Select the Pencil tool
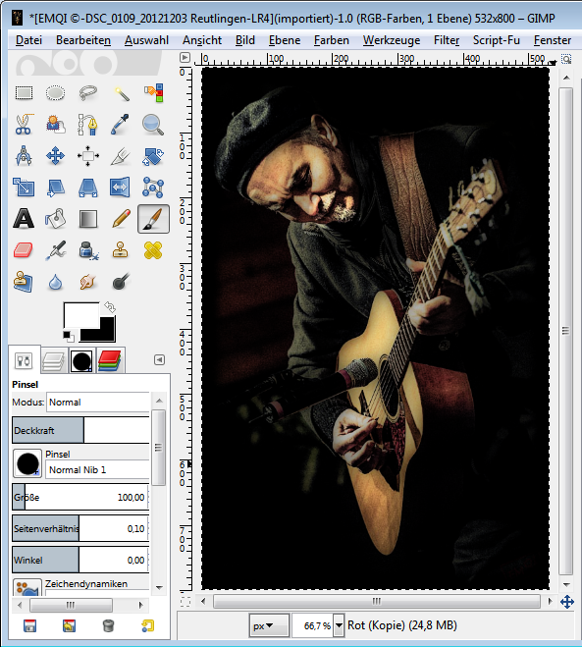The height and width of the screenshot is (647, 582). (120, 219)
